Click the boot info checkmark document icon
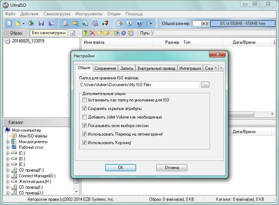Screen dimensions: 279x205 point(73,33)
